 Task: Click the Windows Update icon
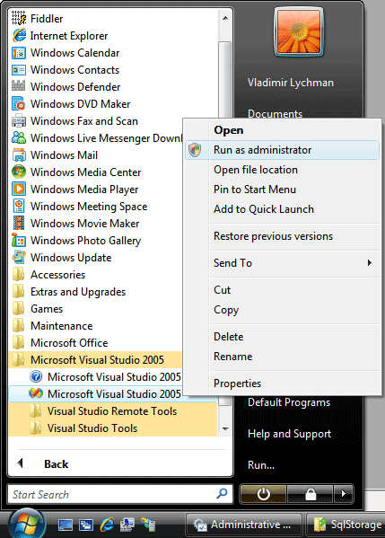click(19, 257)
